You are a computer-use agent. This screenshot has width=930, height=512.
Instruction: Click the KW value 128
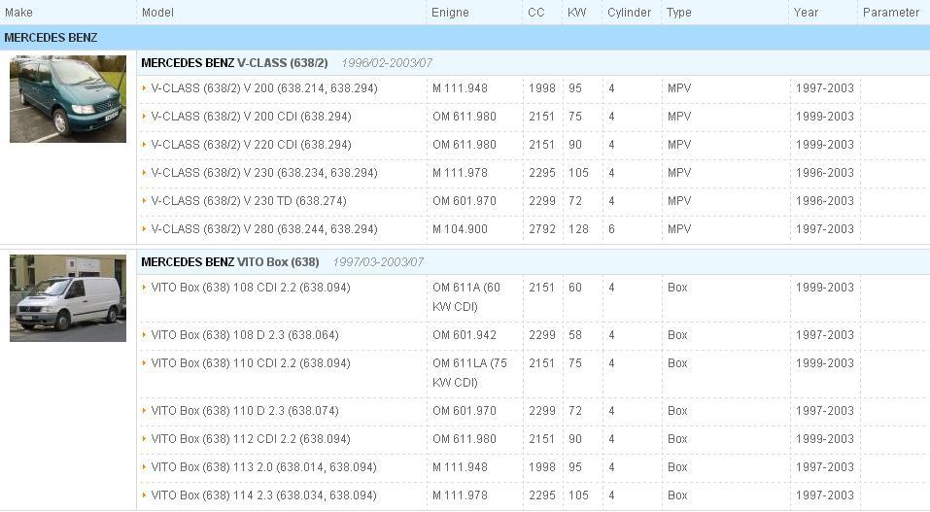click(578, 229)
